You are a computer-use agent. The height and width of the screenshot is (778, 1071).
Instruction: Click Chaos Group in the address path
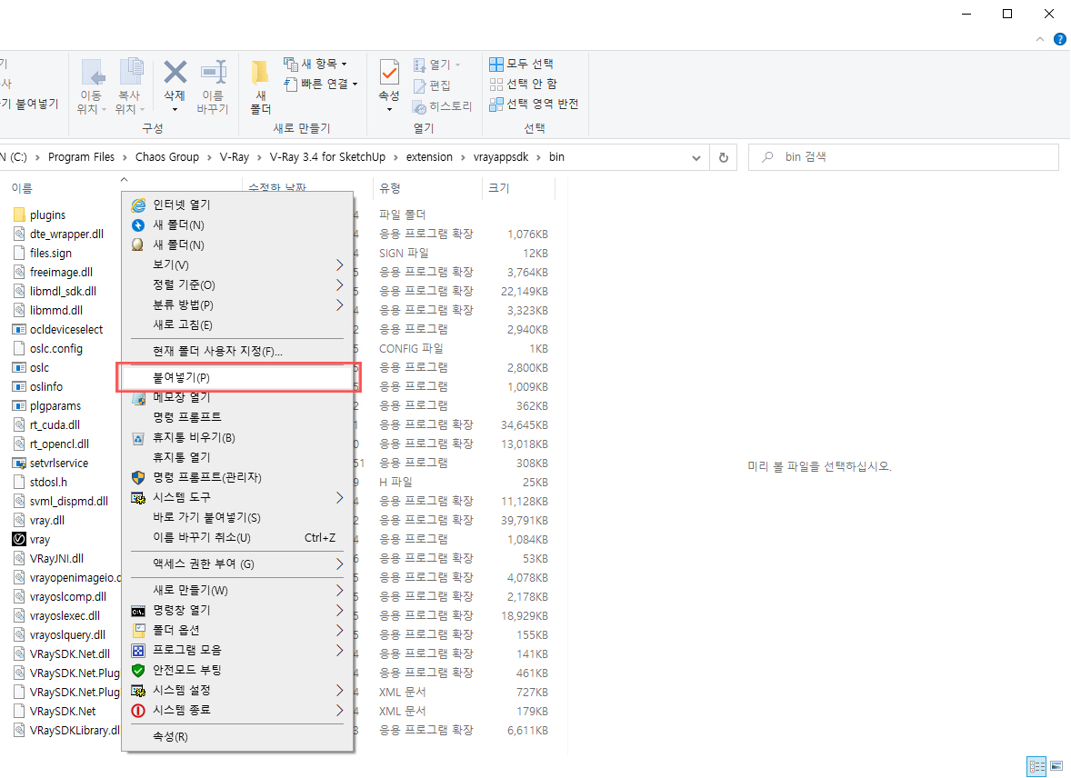pyautogui.click(x=167, y=157)
